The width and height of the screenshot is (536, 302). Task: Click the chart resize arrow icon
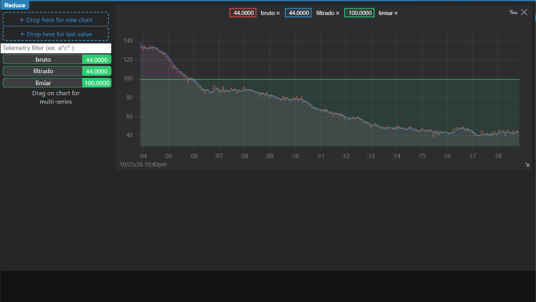point(527,165)
